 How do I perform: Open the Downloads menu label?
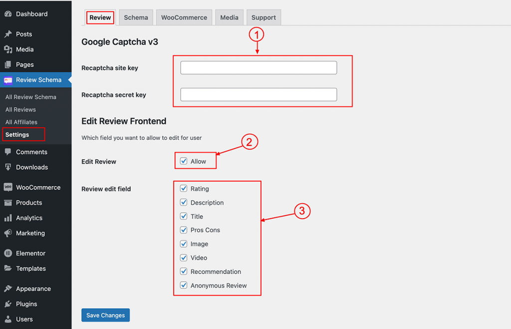point(32,167)
